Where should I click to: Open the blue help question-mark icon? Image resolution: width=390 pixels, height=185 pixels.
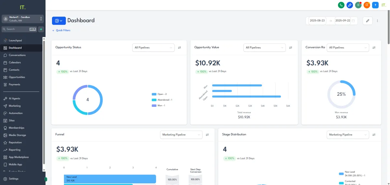(375, 5)
